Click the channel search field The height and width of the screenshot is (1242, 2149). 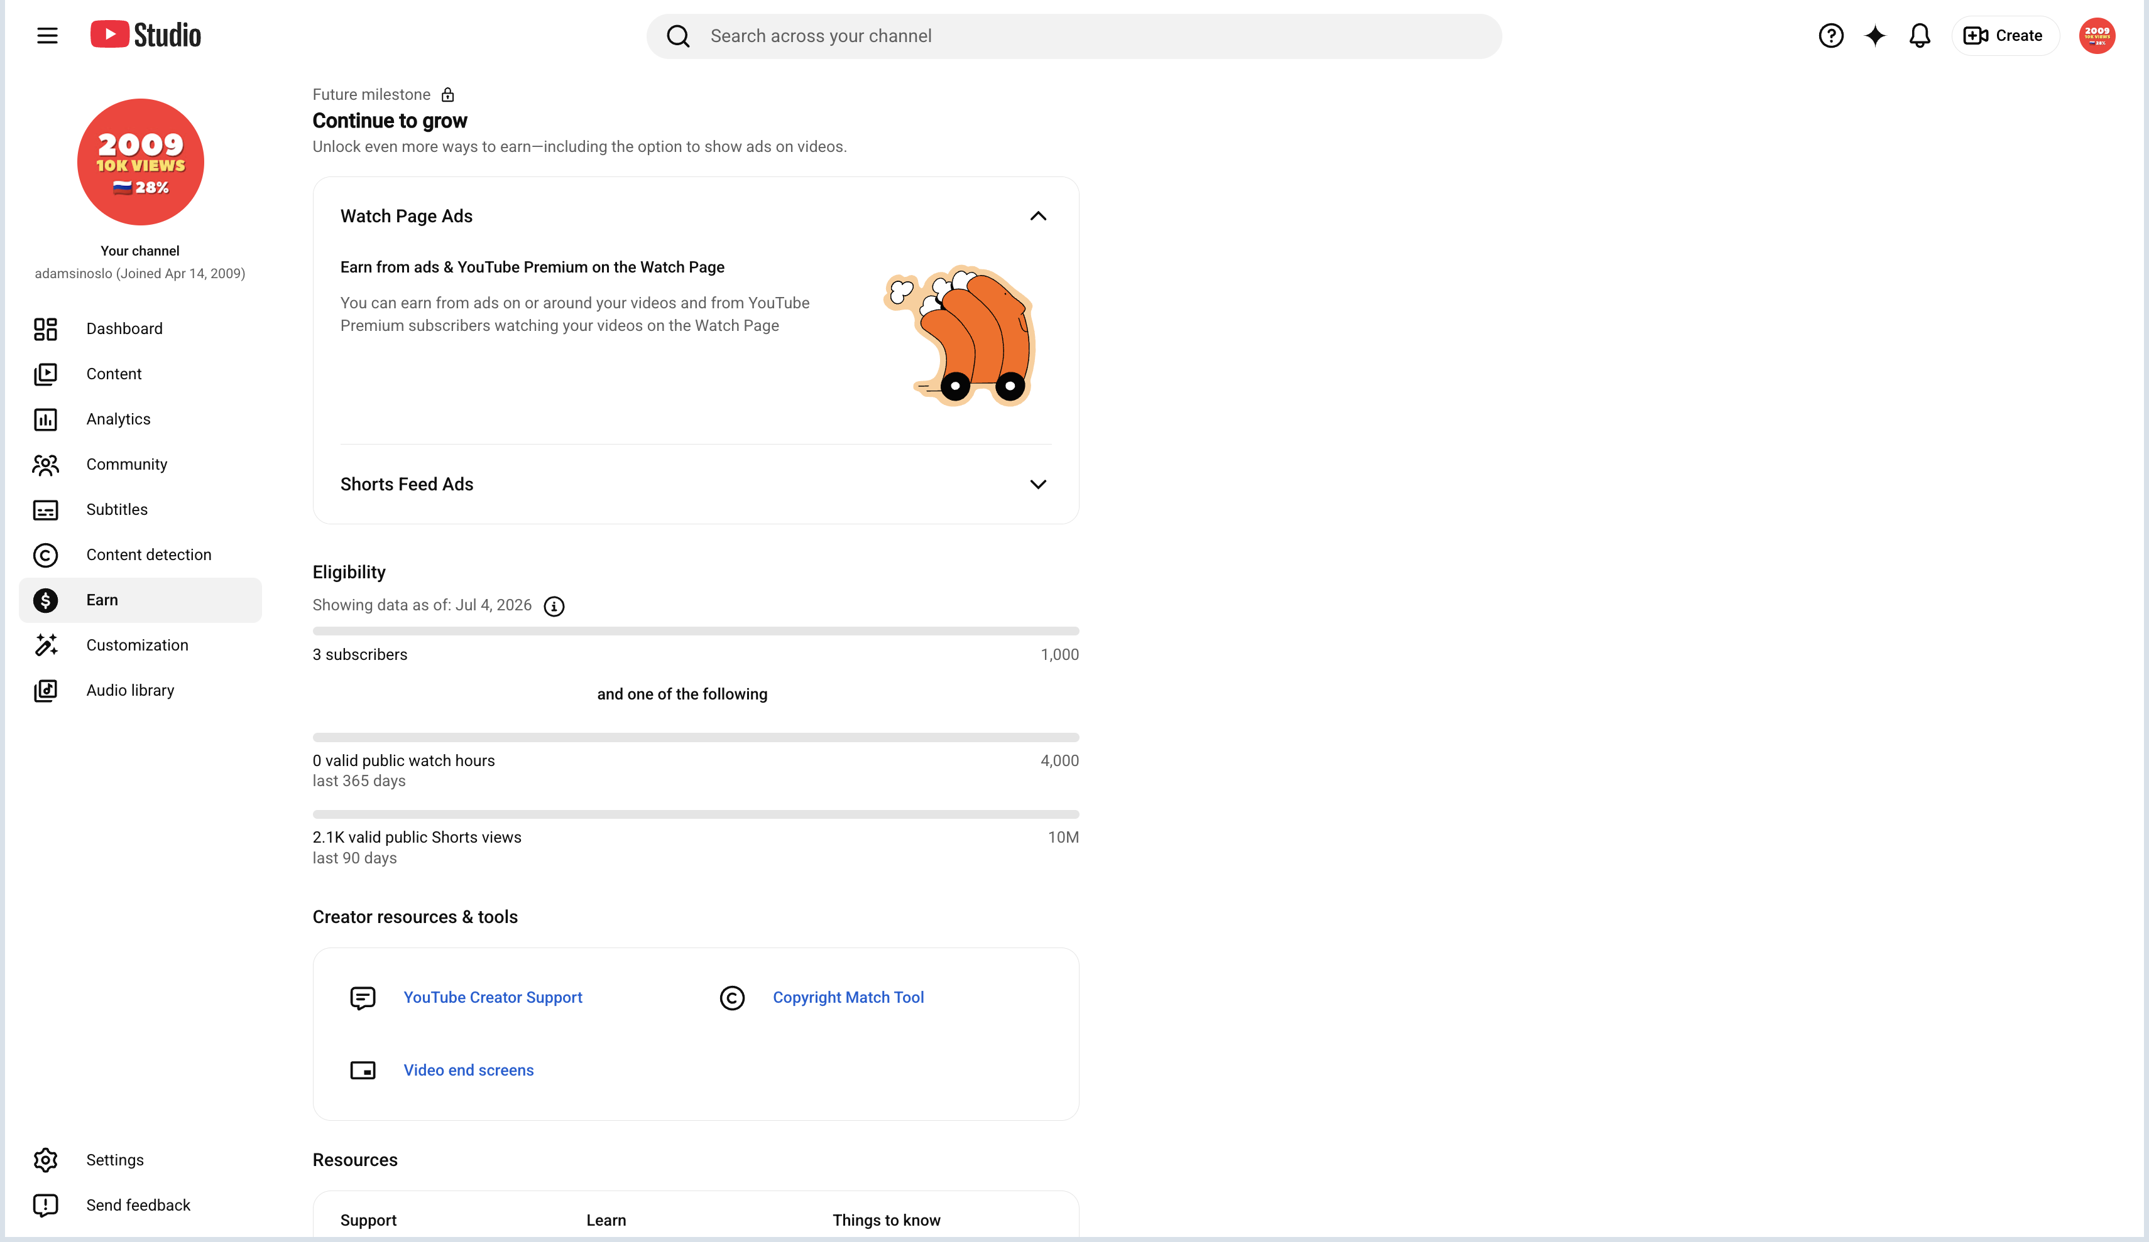pyautogui.click(x=1074, y=36)
